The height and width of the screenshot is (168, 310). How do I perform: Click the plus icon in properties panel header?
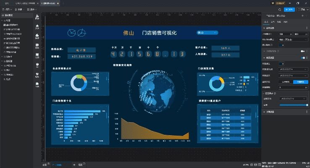click(302, 16)
